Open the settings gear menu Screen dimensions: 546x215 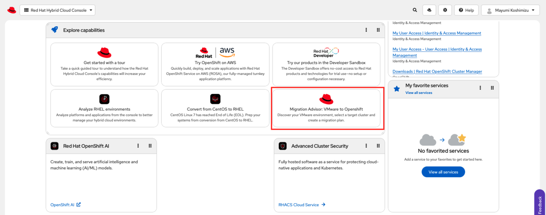tap(445, 10)
